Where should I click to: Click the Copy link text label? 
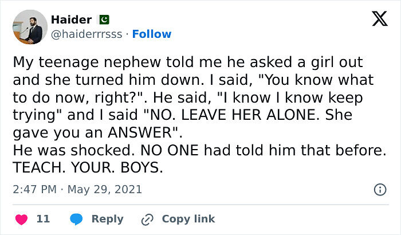coord(188,219)
